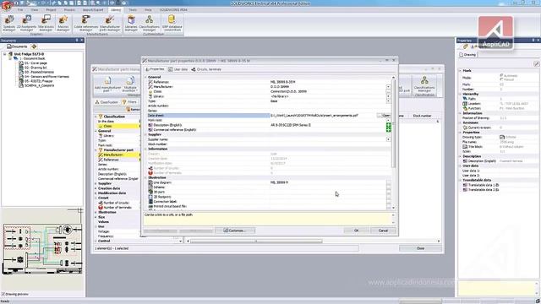Click Close in Manufacturer parts manager window
The height and width of the screenshot is (304, 541).
click(x=420, y=248)
